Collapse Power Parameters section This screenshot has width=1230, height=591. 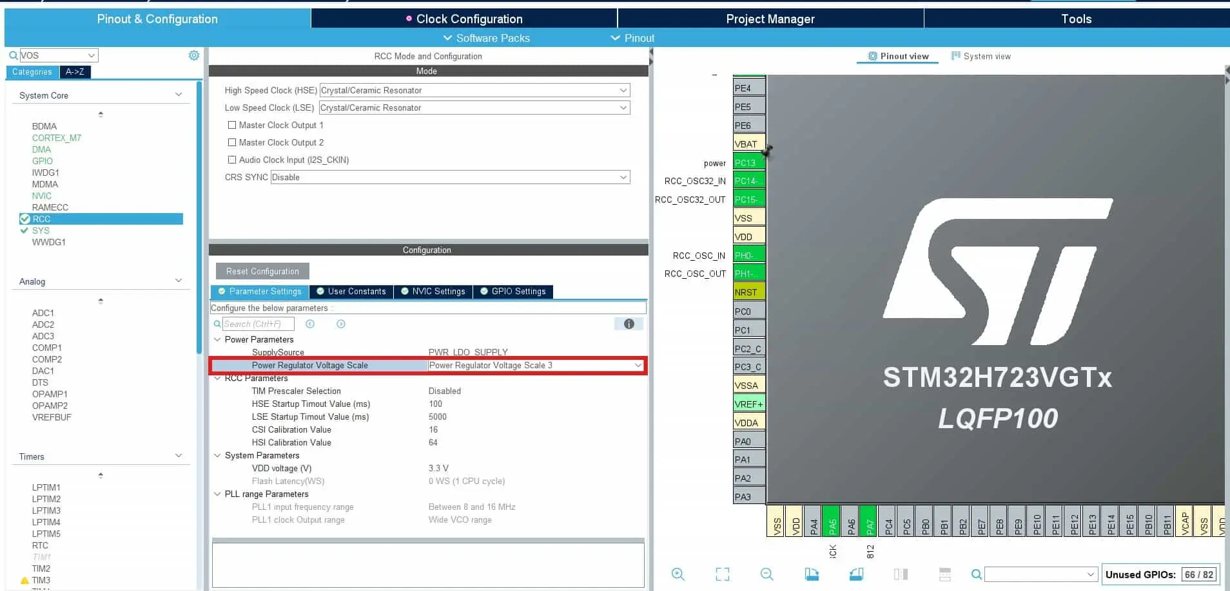217,339
